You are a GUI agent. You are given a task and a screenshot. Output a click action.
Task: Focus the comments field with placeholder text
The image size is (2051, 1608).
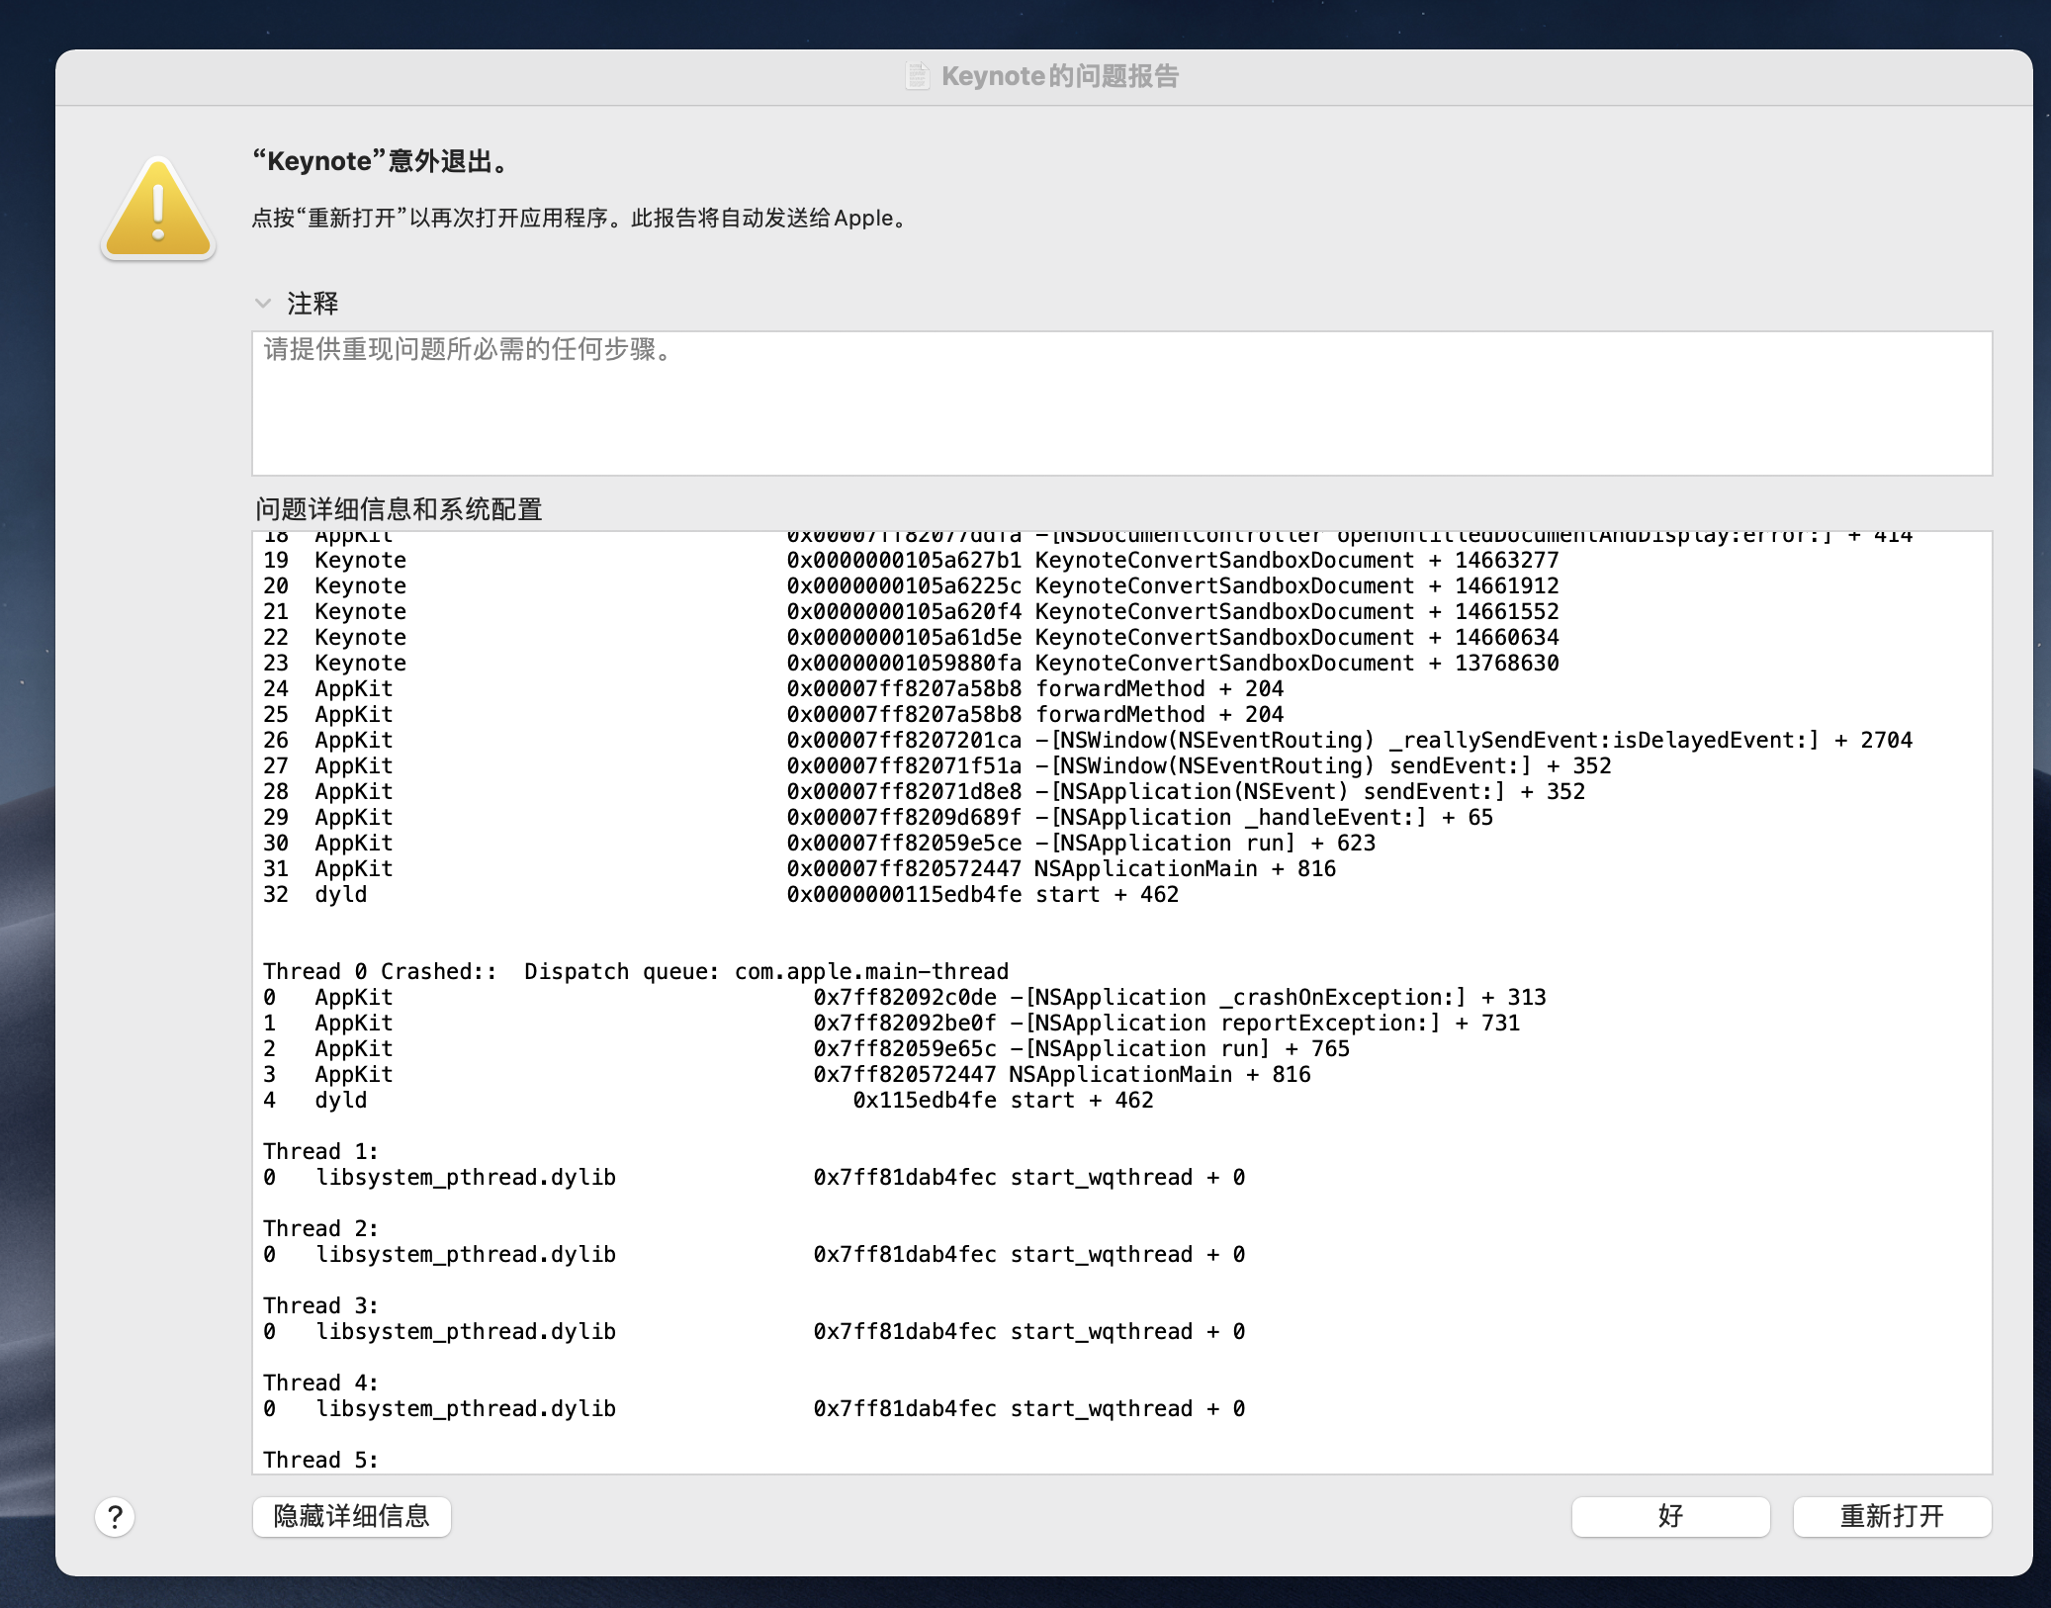1121,403
